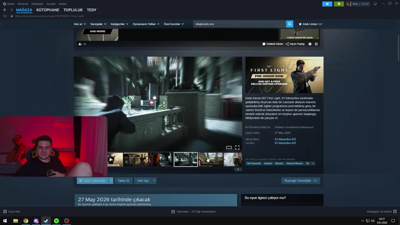Click the First Light pre-order banner image
This screenshot has height=225, width=400.
coord(284,75)
